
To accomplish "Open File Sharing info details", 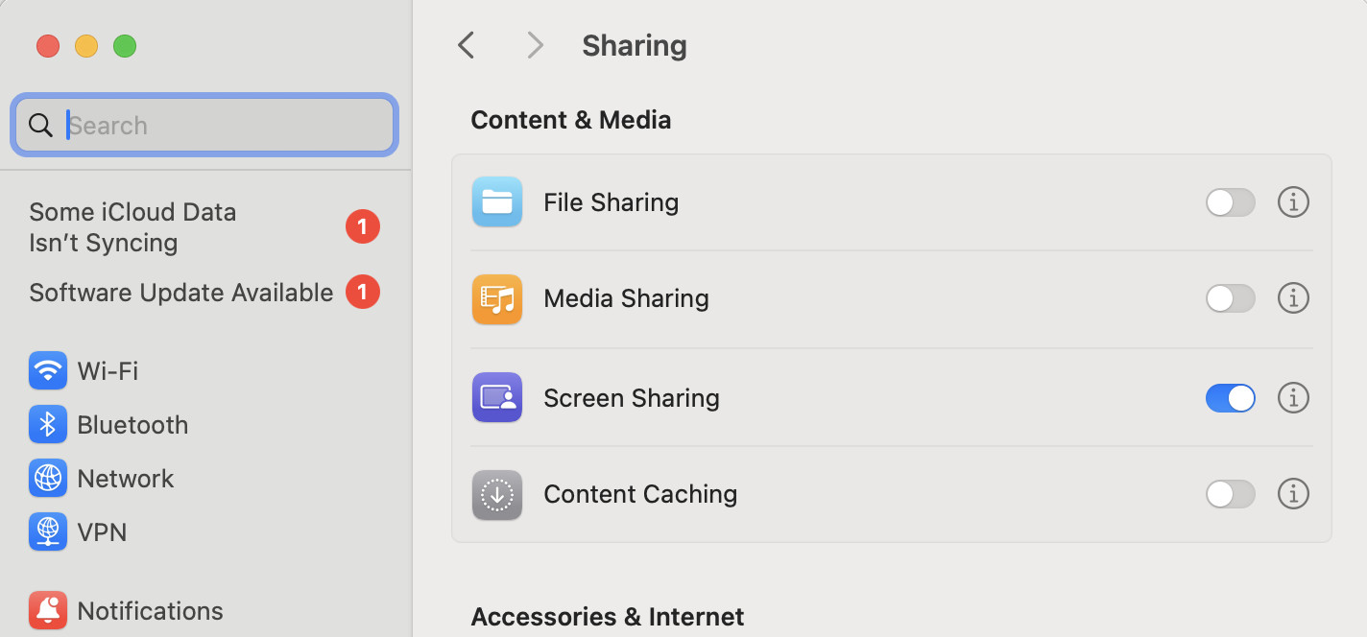I will point(1293,202).
